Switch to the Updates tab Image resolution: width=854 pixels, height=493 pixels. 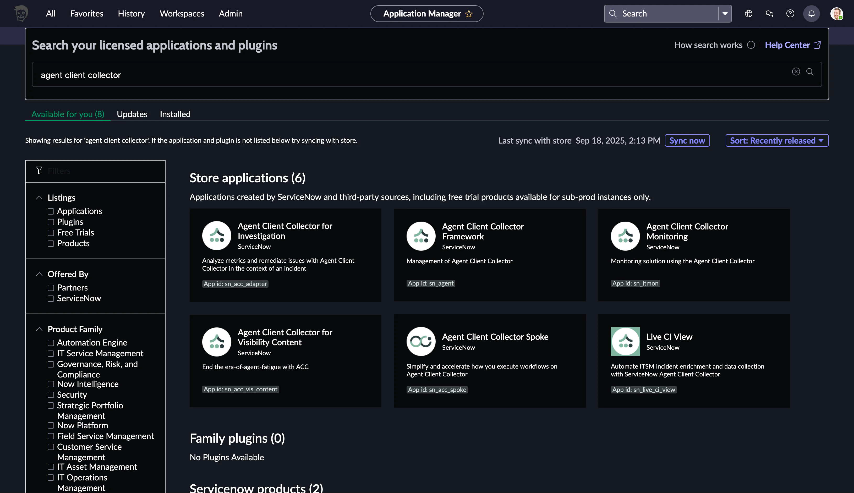(132, 114)
